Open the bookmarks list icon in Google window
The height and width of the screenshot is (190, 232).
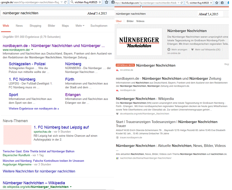point(113,2)
